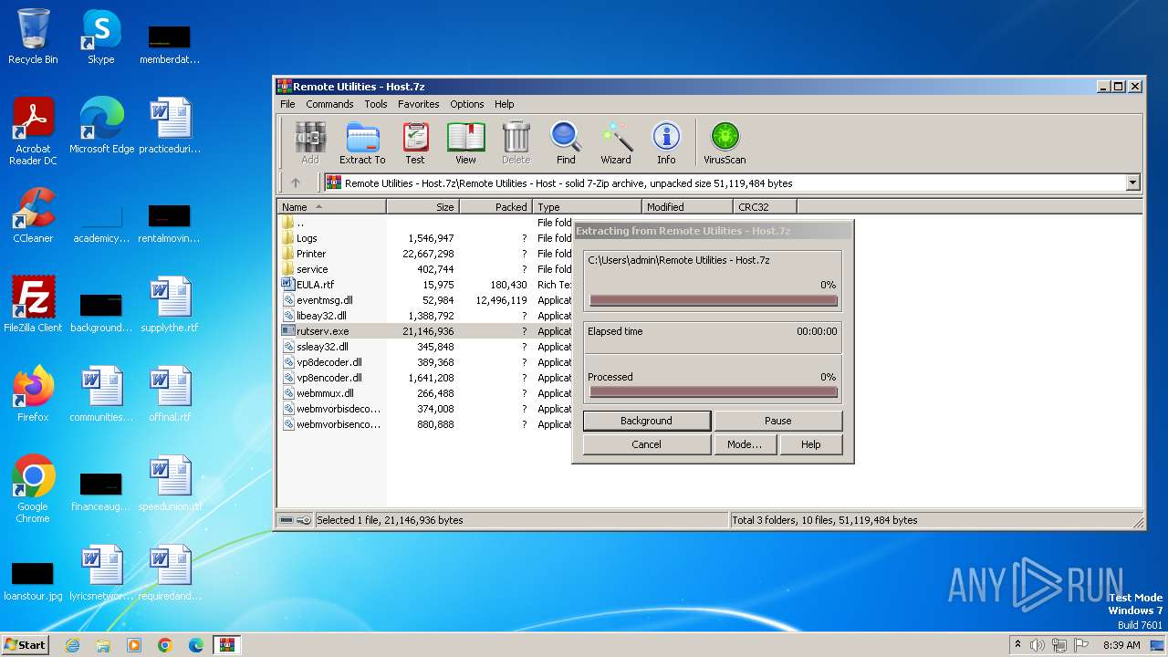1168x657 pixels.
Task: Open Acrobat Reader DC desktop icon
Action: click(x=33, y=131)
